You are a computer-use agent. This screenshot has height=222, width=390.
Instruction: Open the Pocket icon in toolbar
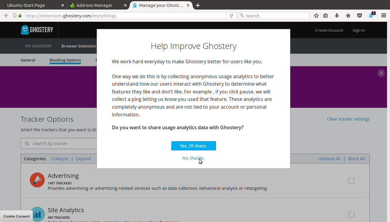click(x=360, y=16)
